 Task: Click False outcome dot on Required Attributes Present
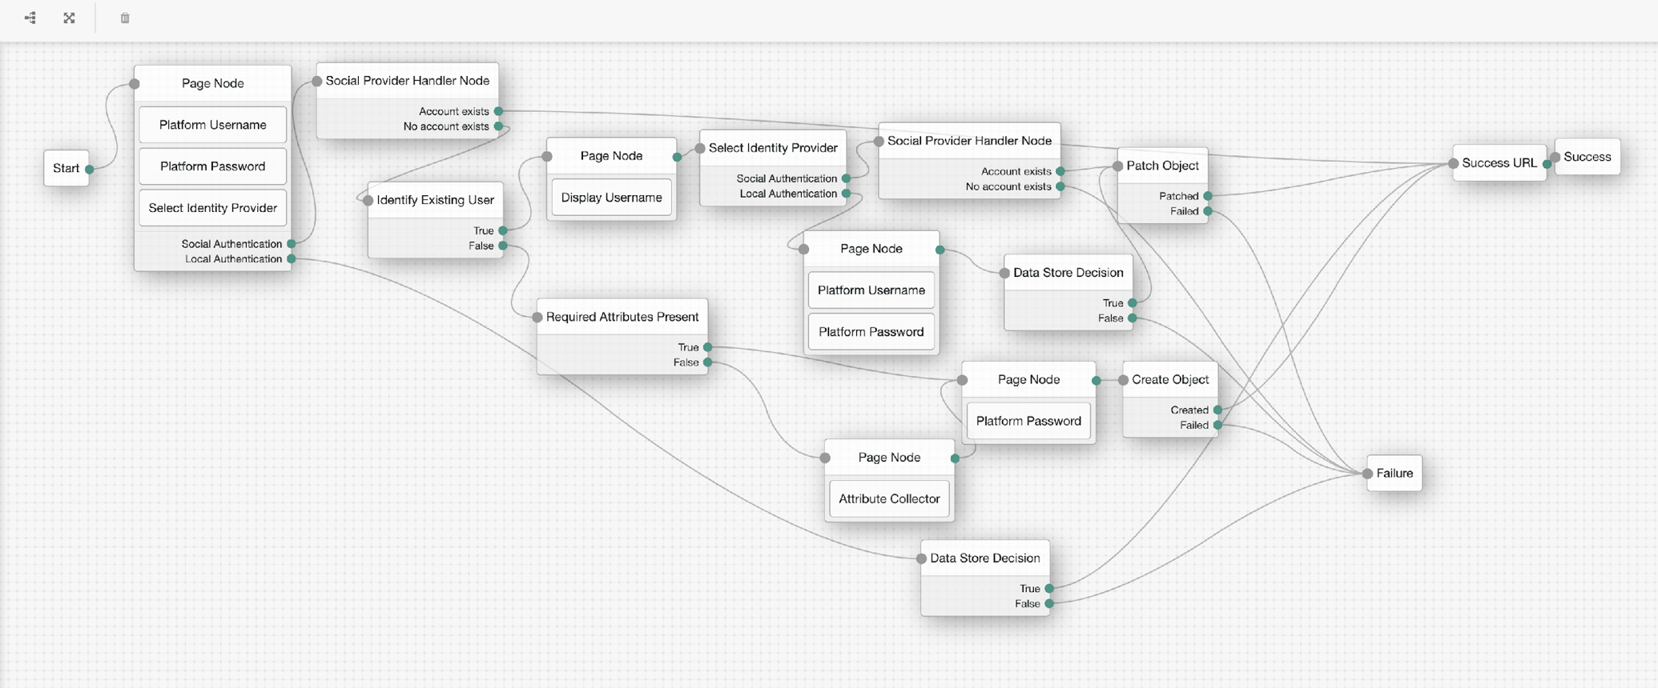708,362
